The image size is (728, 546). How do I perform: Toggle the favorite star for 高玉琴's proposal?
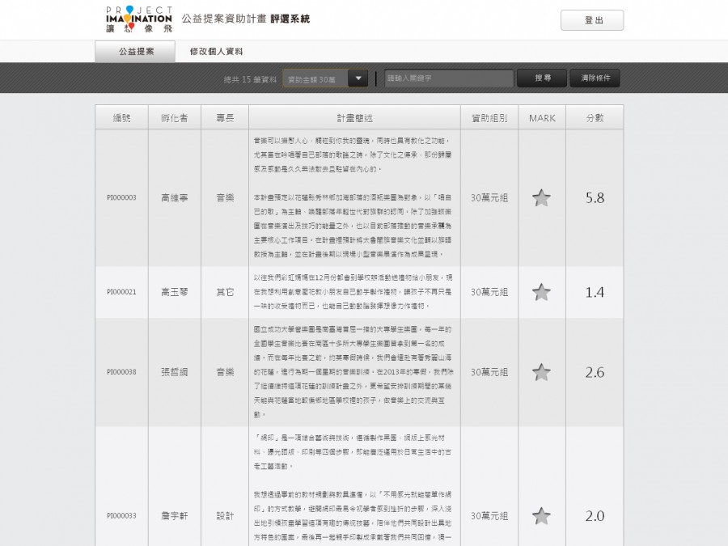pyautogui.click(x=541, y=294)
